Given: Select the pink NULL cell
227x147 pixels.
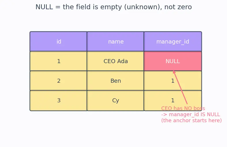Looking at the screenshot, I should tap(173, 61).
